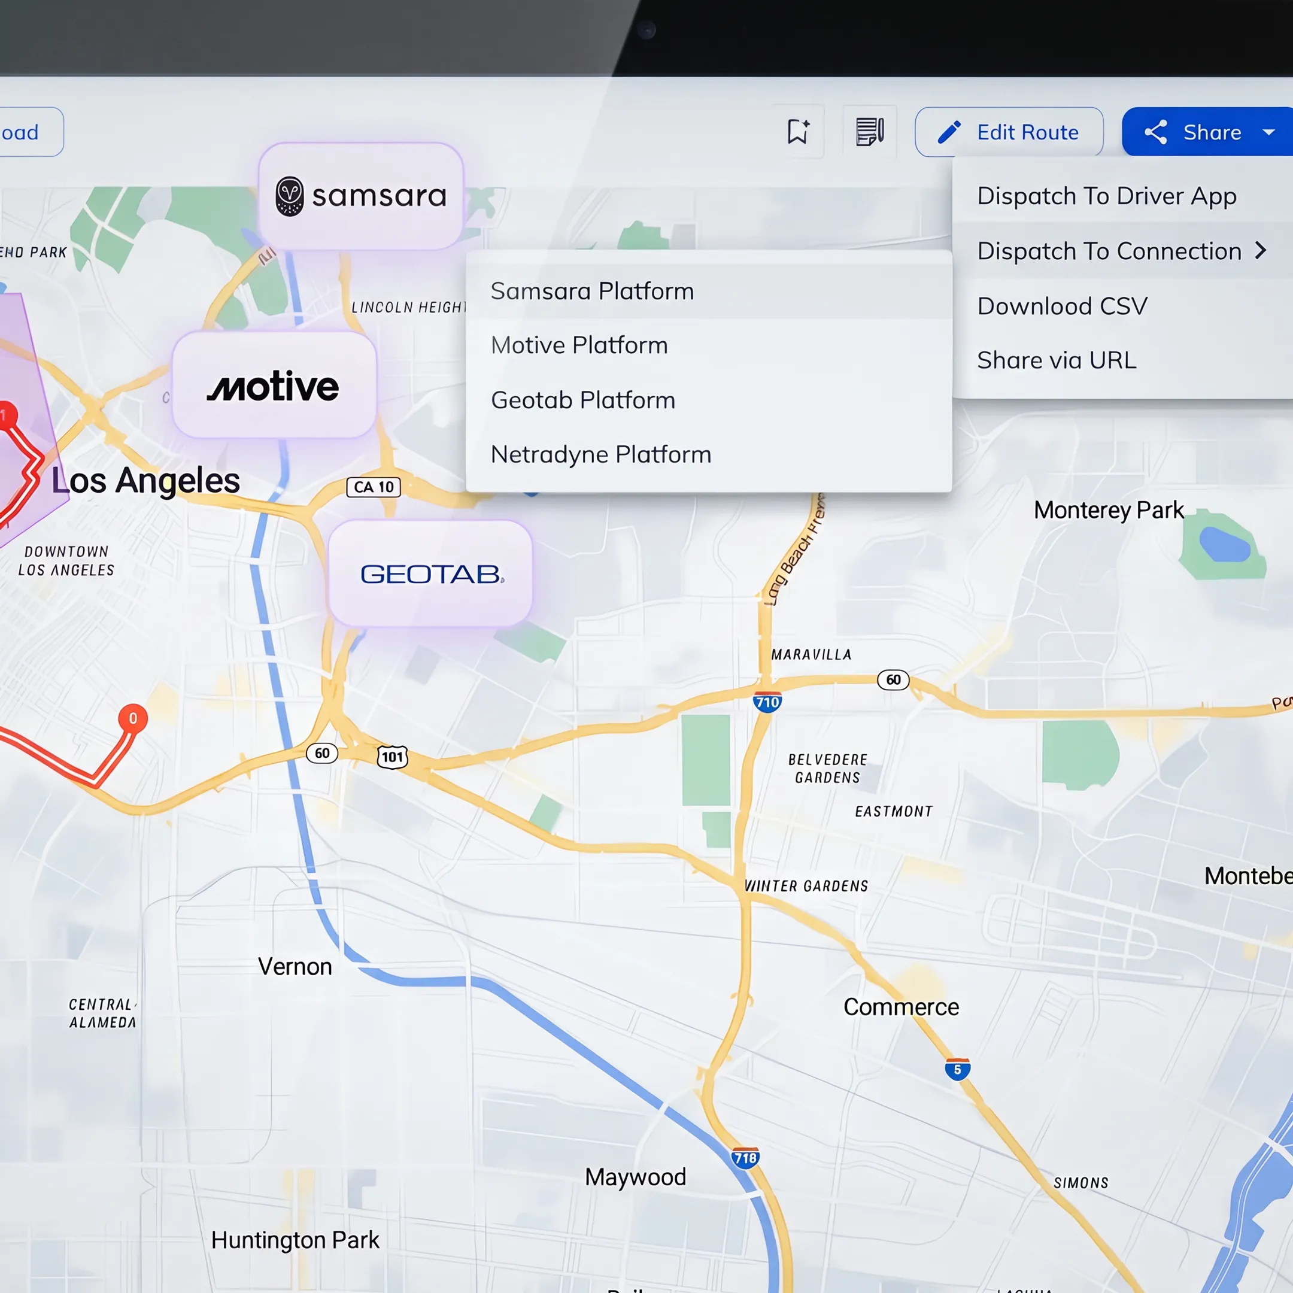1293x1293 pixels.
Task: Click the Interstate 710 shield
Action: click(767, 702)
